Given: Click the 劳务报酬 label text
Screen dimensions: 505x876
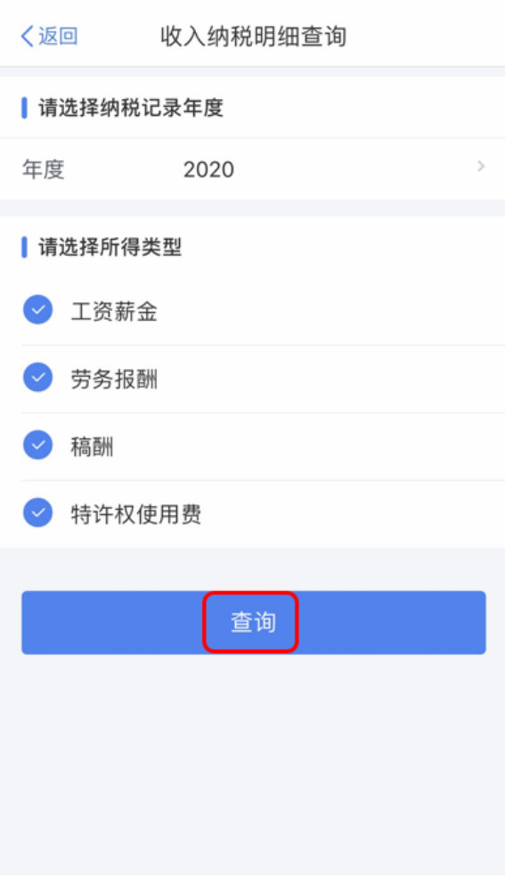Looking at the screenshot, I should tap(114, 380).
